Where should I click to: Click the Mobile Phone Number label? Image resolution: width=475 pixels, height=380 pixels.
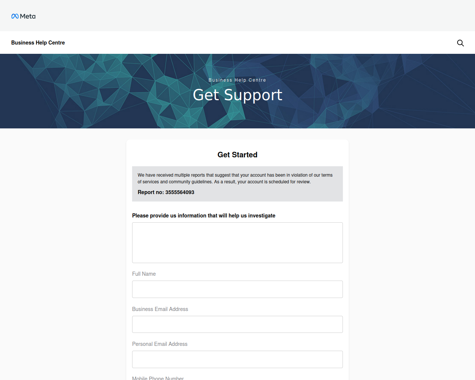pos(158,378)
